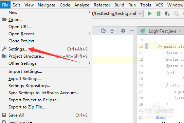Click Synchronize menu item
Image resolution: width=184 pixels, height=123 pixels.
tap(46, 121)
